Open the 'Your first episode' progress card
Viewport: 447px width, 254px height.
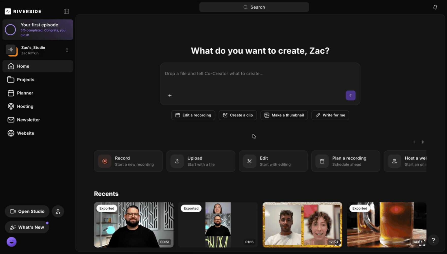point(38,30)
